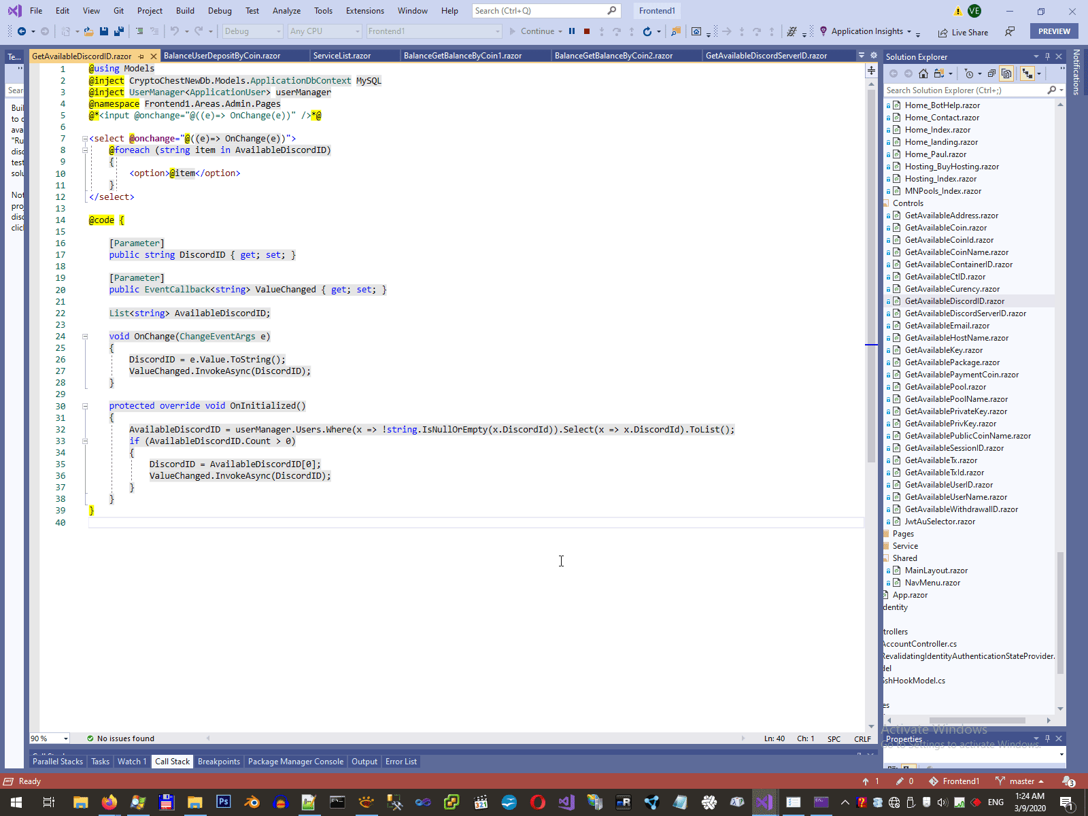
Task: Click the Solution Explorer Home icon
Action: (x=923, y=73)
